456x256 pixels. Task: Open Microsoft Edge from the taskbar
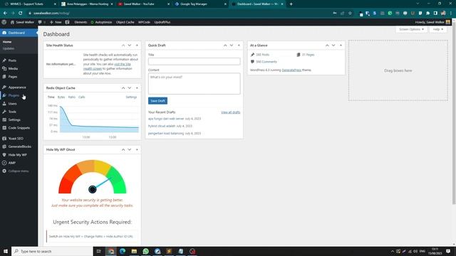pos(123,251)
